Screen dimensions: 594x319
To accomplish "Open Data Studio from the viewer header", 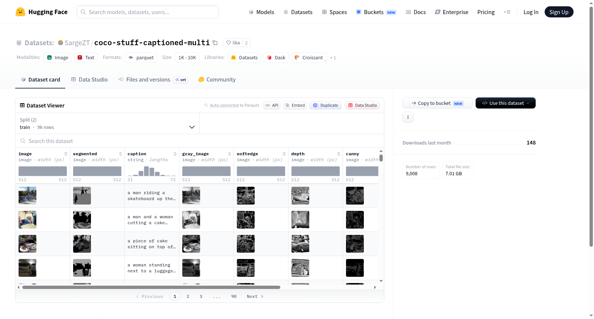I will tap(362, 105).
